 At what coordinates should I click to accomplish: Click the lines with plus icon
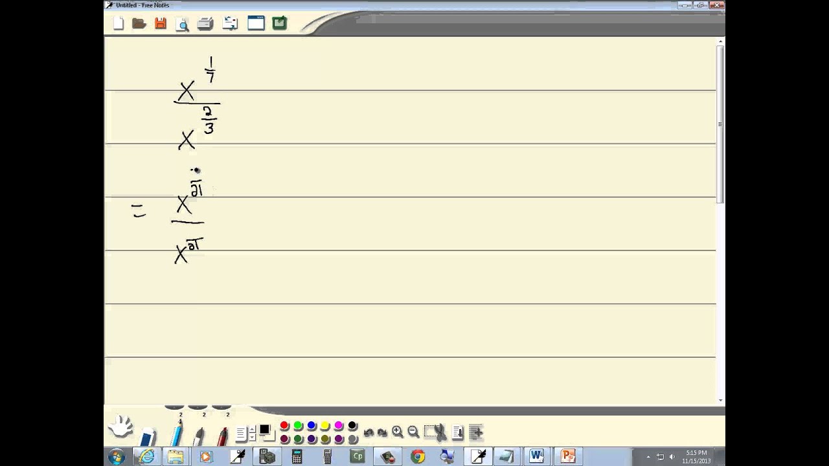click(x=476, y=432)
